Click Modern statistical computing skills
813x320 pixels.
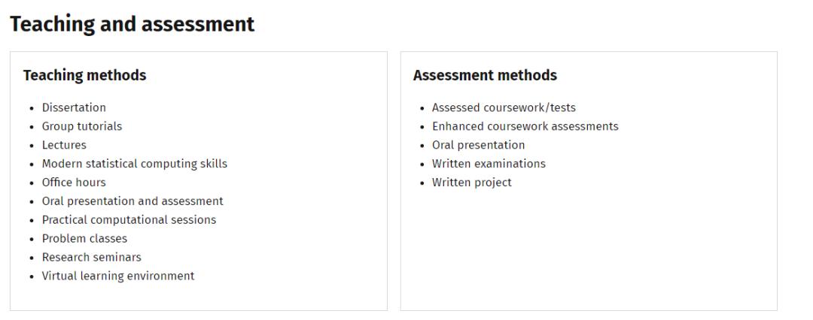[134, 164]
